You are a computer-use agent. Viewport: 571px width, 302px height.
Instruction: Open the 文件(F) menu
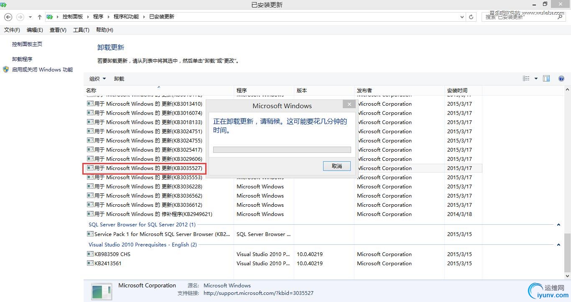point(12,30)
